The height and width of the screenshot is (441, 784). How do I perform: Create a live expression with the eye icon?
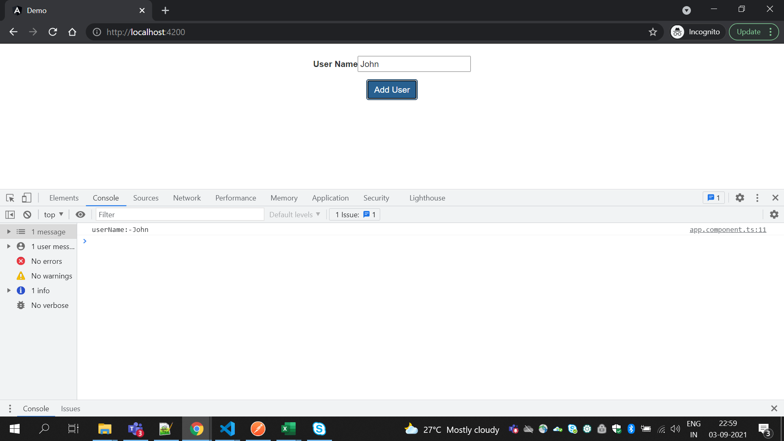point(80,214)
